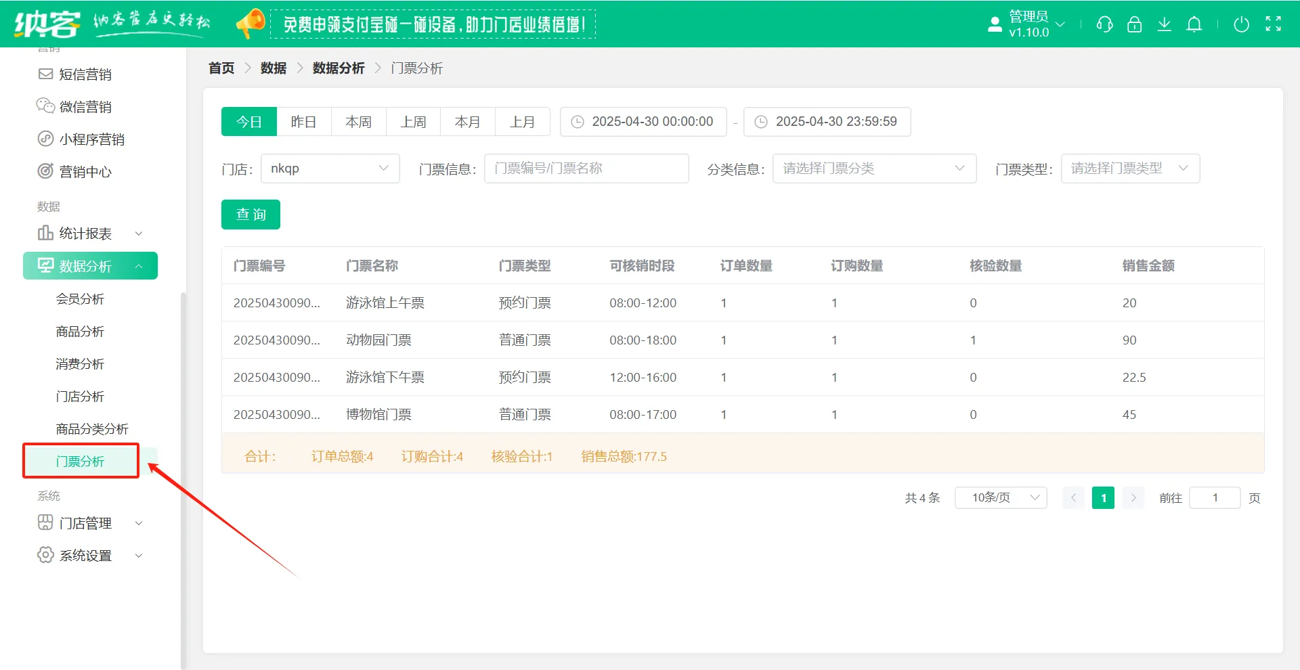Collapse the 数据分析 menu chevron
The image size is (1300, 670).
click(139, 266)
